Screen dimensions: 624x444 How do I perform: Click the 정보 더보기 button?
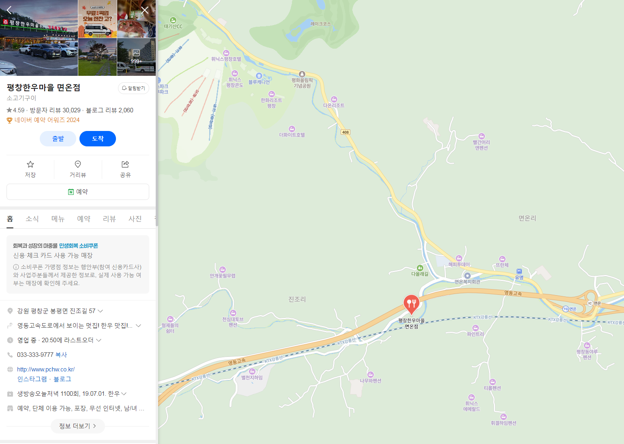(78, 426)
